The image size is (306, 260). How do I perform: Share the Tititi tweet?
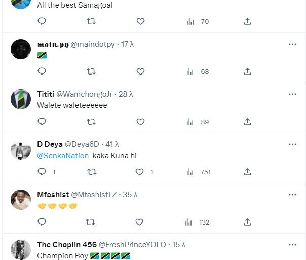pyautogui.click(x=247, y=122)
